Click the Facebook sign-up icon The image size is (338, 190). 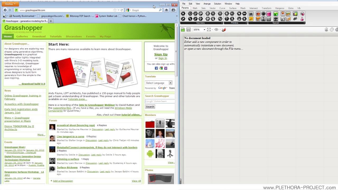click(156, 68)
